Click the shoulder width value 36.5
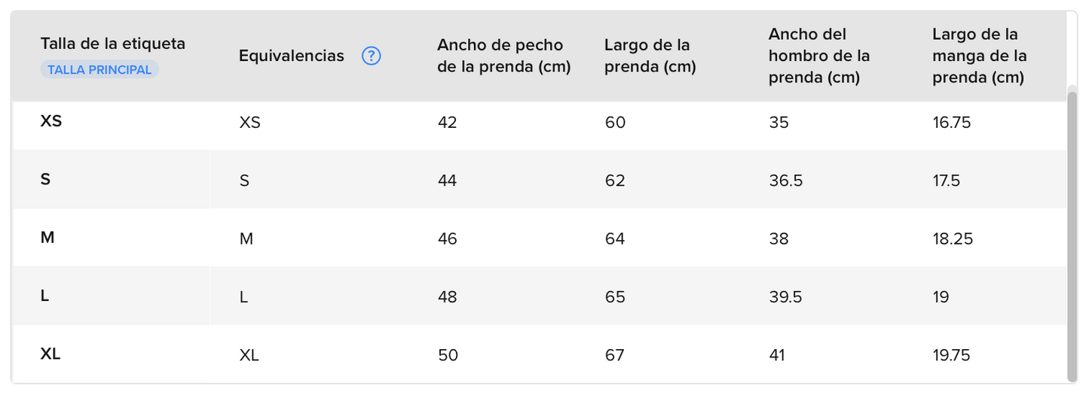 (785, 181)
